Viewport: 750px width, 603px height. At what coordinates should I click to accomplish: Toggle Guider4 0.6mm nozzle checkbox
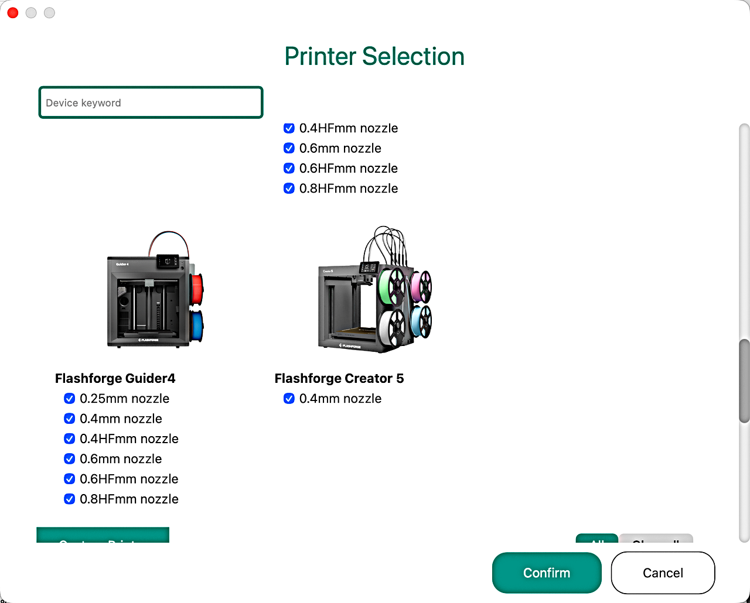pos(69,459)
